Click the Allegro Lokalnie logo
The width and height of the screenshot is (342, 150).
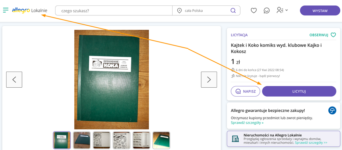point(29,11)
